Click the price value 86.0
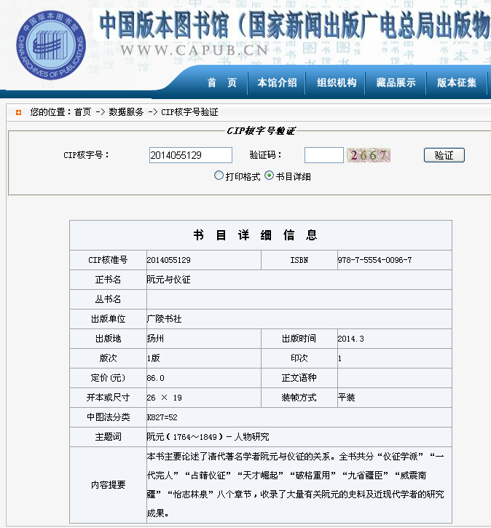This screenshot has width=491, height=528. (156, 378)
